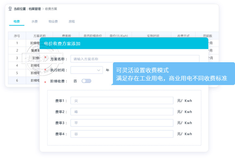Select table row number 2
The height and width of the screenshot is (158, 235).
(x=17, y=50)
